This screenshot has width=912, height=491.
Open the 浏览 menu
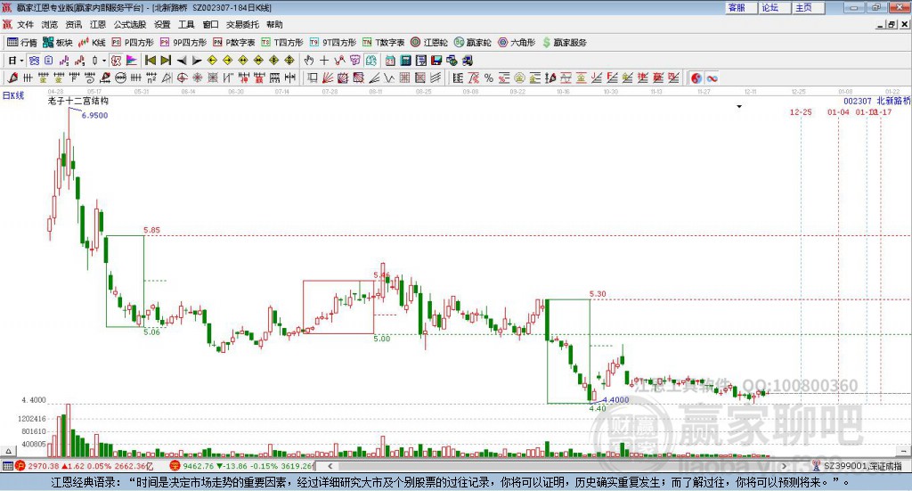50,24
